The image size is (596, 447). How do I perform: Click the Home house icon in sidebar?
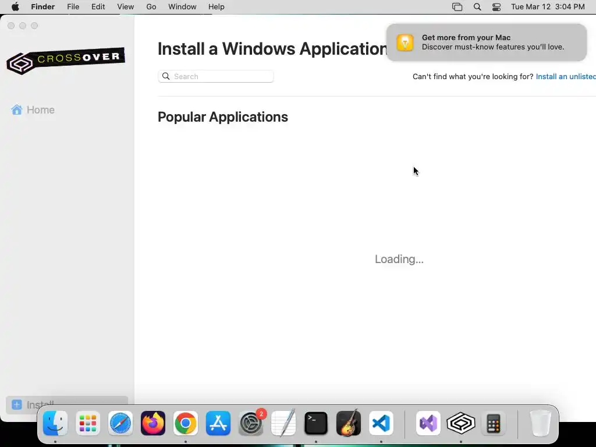click(x=17, y=110)
